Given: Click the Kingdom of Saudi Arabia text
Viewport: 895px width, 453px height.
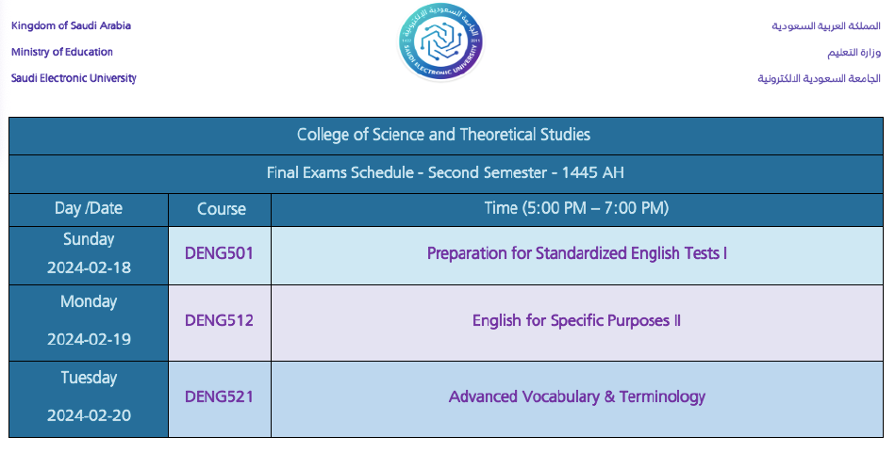Looking at the screenshot, I should (71, 26).
